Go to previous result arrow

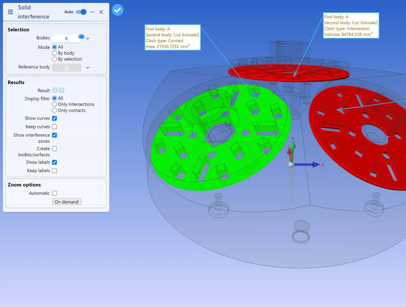click(x=55, y=90)
